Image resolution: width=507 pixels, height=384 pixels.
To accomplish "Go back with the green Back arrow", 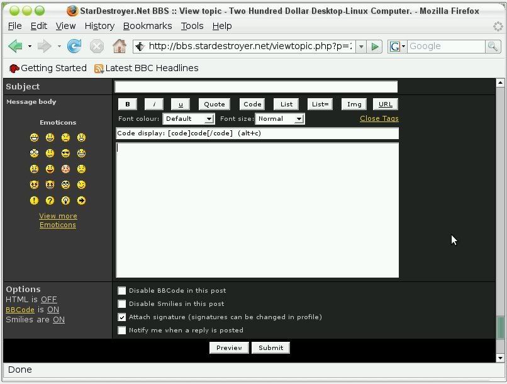I will [15, 46].
